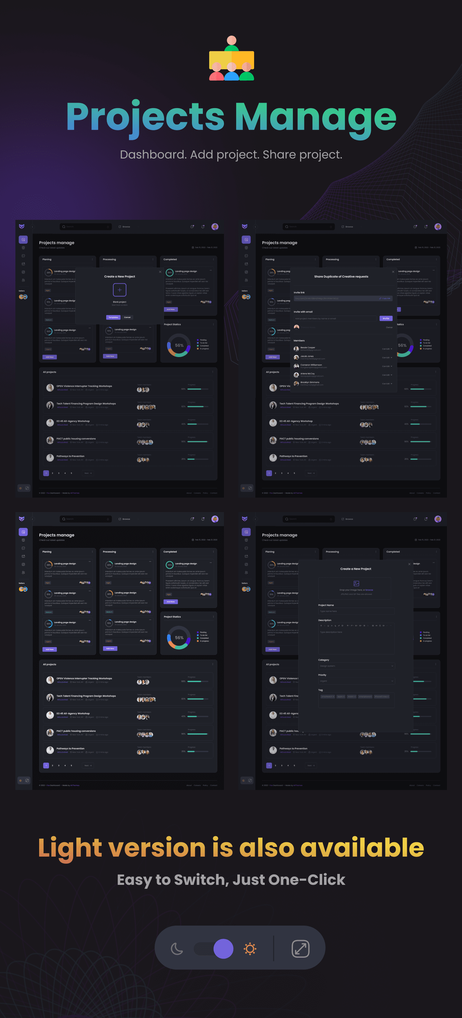Open Tech Talent Financing Program row, bottom-left screen
The height and width of the screenshot is (1018, 462).
click(128, 697)
